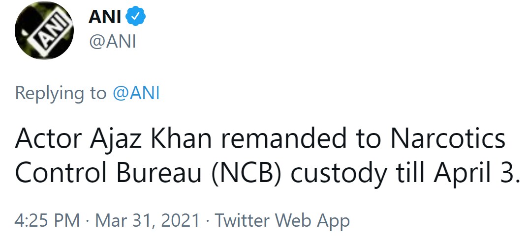Click the word 'to' before Narcotics
528x238 pixels.
369,140
